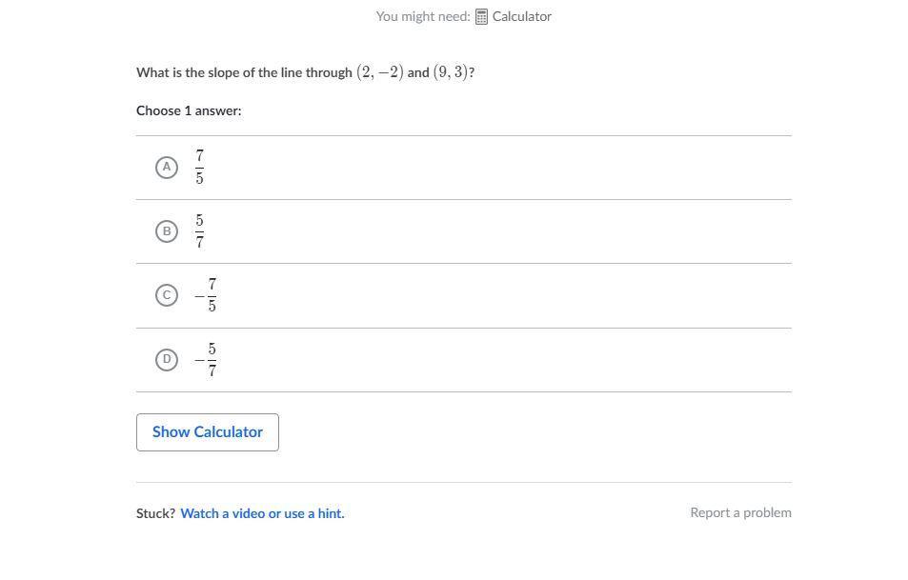Click the "Stuck?" text
Screen dimensions: 908x580
155,513
